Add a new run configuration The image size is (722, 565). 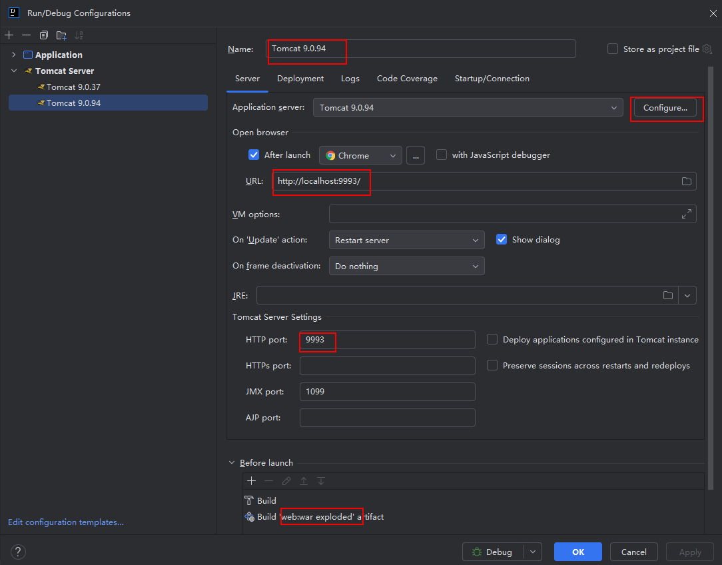point(9,35)
